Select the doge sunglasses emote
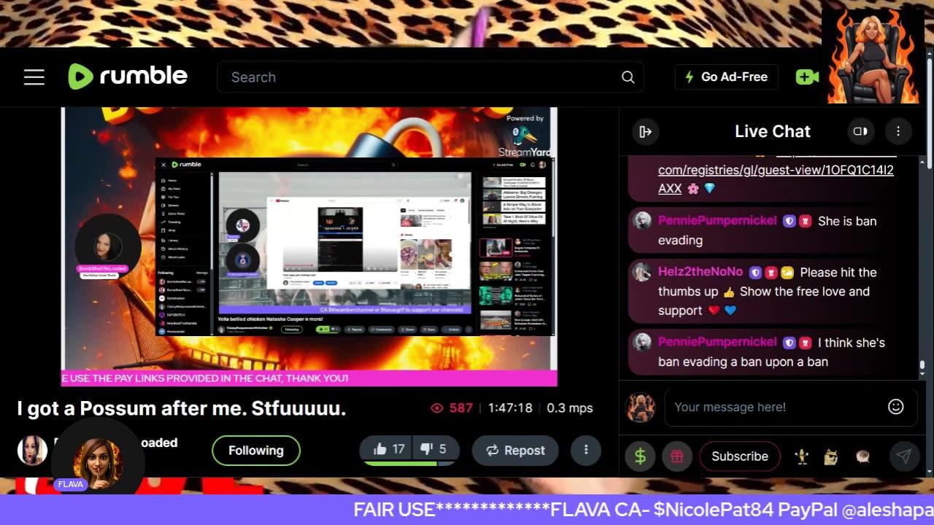Viewport: 934px width, 525px height. click(x=832, y=456)
